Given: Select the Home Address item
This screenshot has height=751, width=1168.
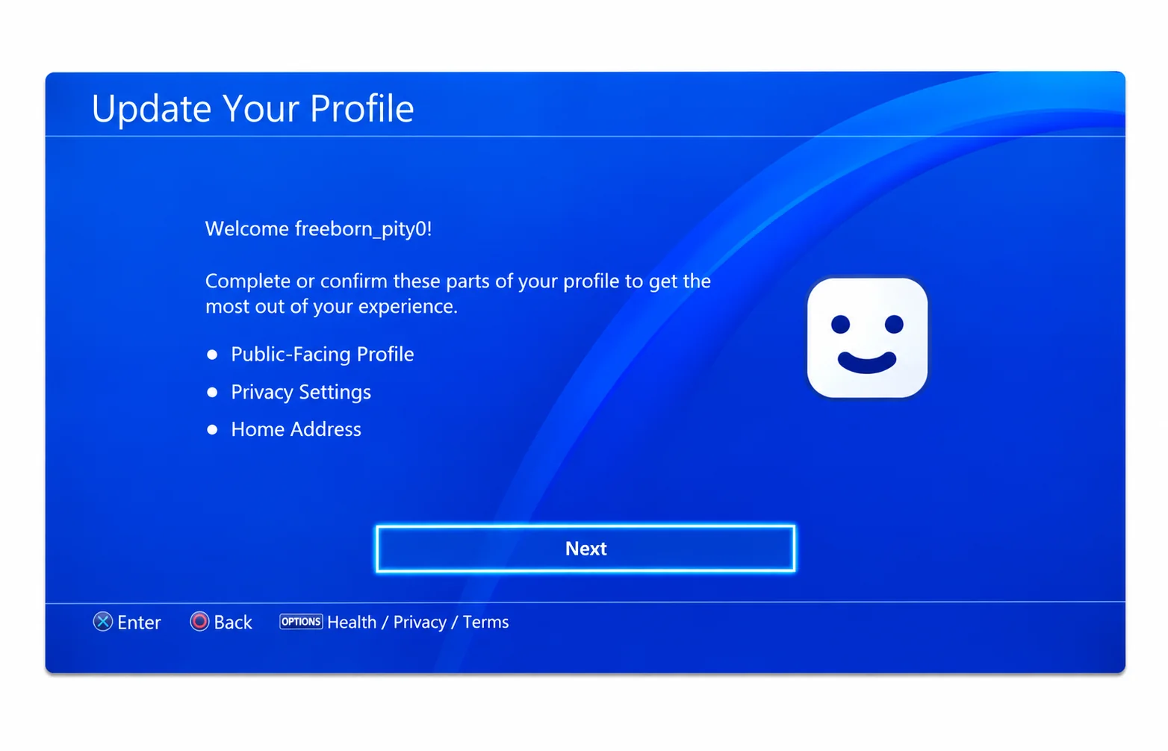Looking at the screenshot, I should tap(296, 429).
